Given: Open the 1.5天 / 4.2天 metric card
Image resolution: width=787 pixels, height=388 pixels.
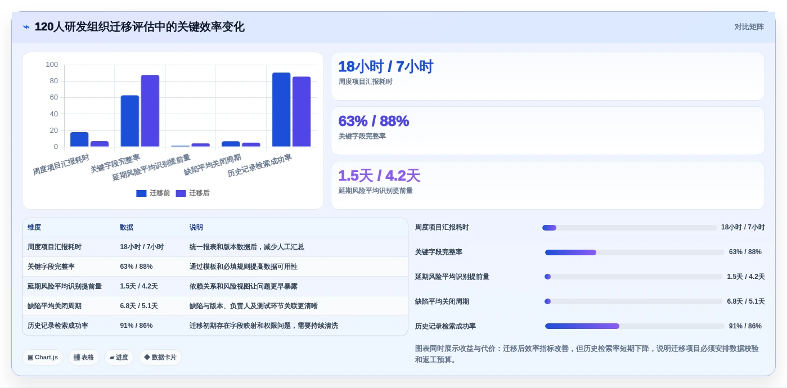Looking at the screenshot, I should click(x=548, y=186).
